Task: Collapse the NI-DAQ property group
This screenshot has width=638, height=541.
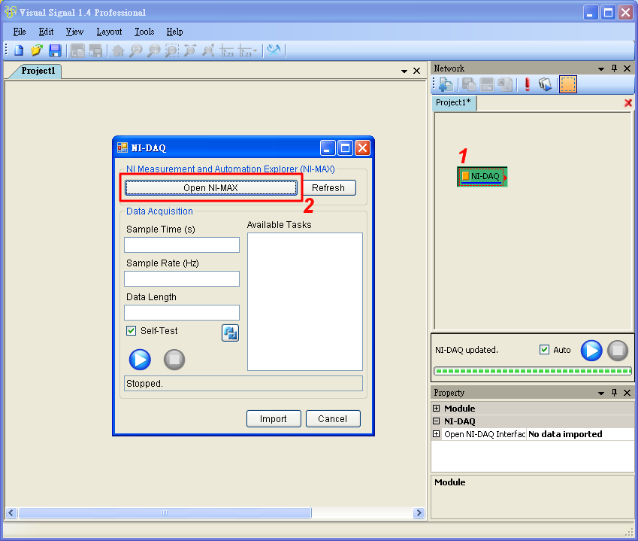Action: click(x=436, y=421)
